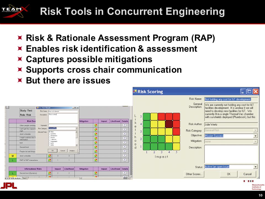Viewport: 265px width, 199px height.
Task: Click New Risk Element dialog title icon
Action: point(38,108)
